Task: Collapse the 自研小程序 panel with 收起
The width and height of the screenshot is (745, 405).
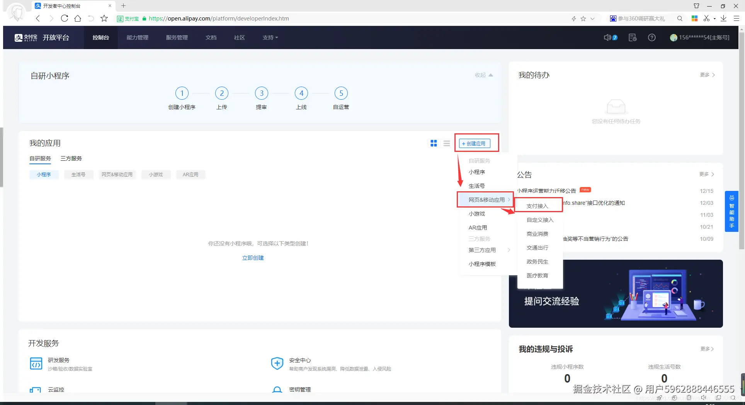Action: pyautogui.click(x=484, y=75)
